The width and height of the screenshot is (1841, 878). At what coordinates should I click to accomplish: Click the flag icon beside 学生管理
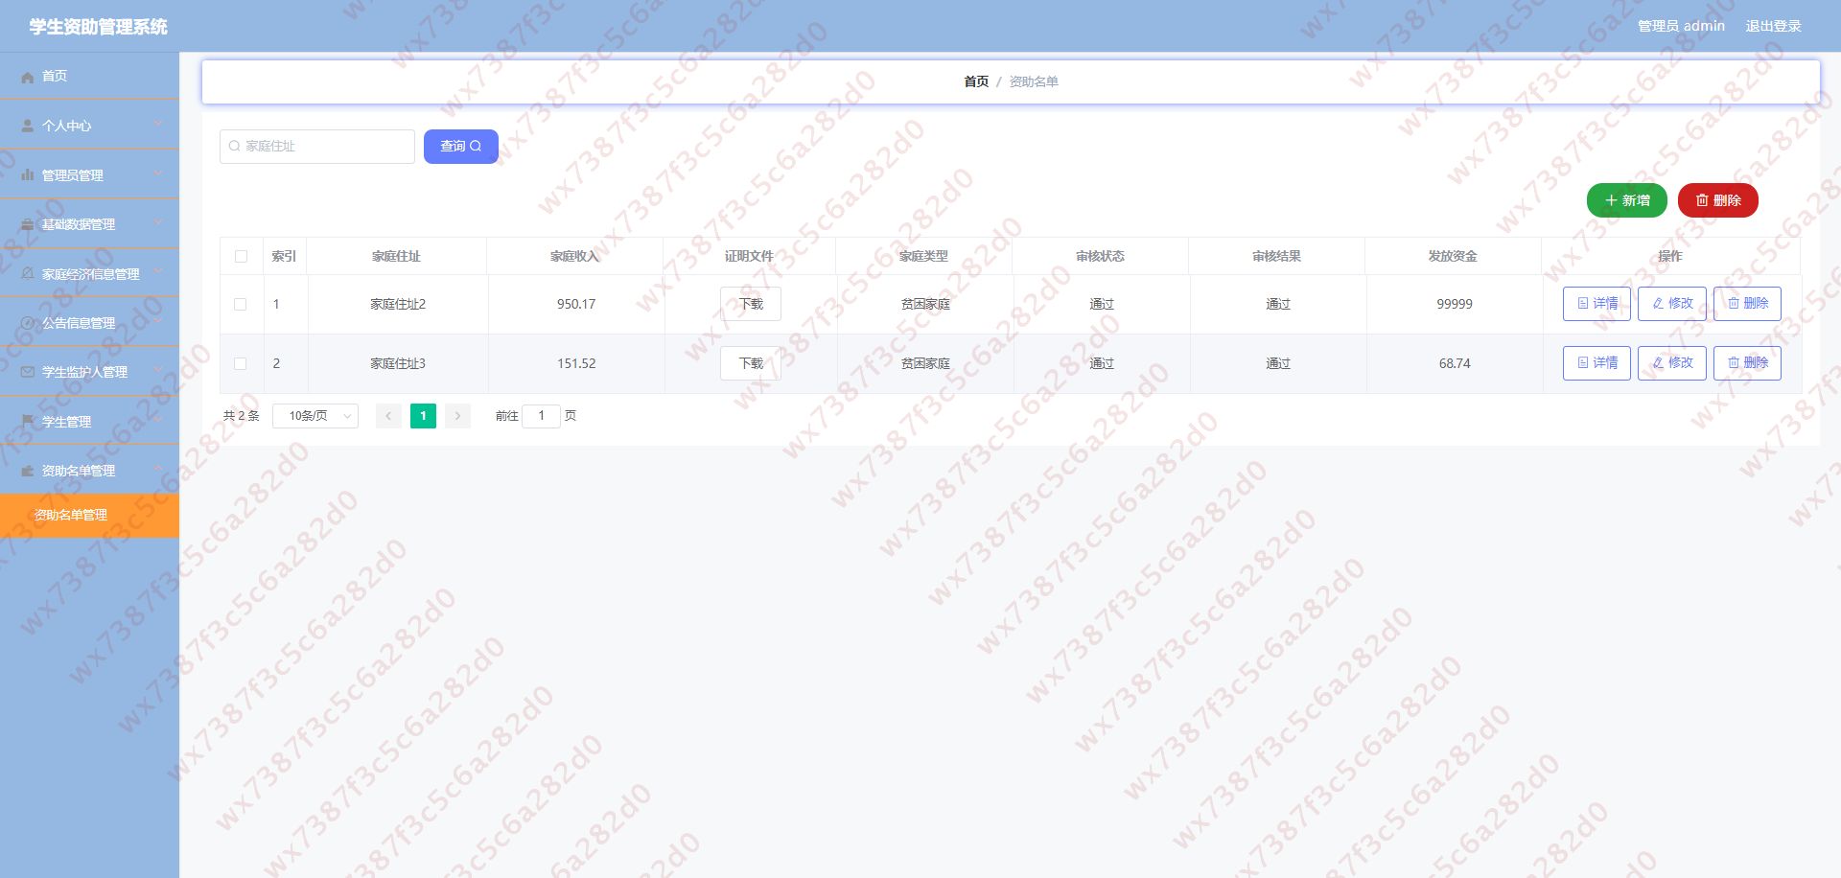pyautogui.click(x=28, y=422)
